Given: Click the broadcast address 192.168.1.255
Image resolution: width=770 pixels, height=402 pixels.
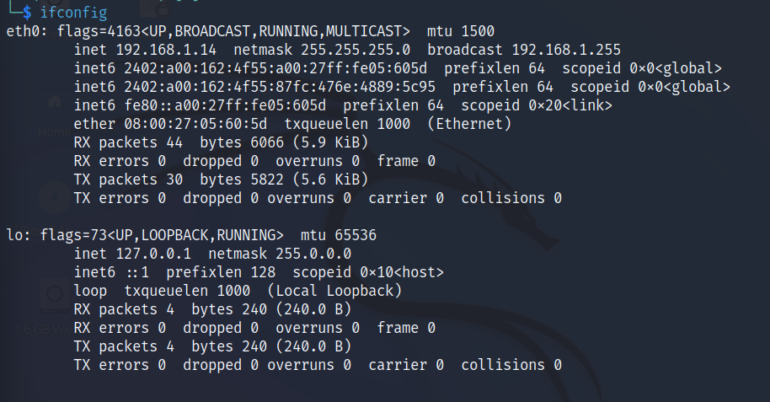Looking at the screenshot, I should pyautogui.click(x=566, y=50).
